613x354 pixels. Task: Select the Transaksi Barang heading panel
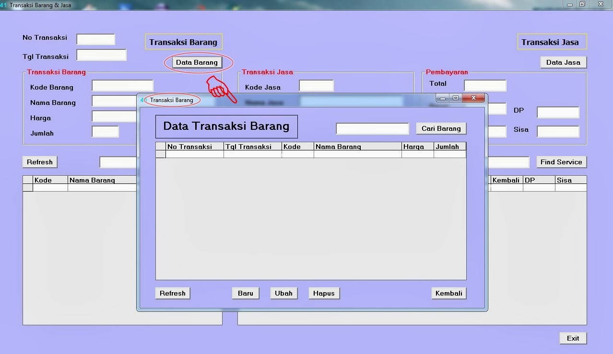(183, 42)
